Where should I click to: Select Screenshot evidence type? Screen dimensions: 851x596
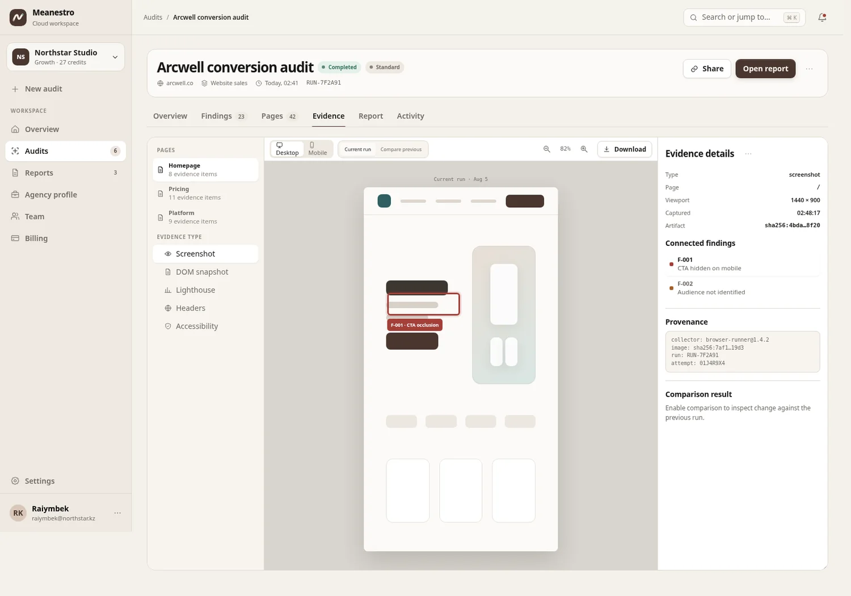[x=205, y=254]
